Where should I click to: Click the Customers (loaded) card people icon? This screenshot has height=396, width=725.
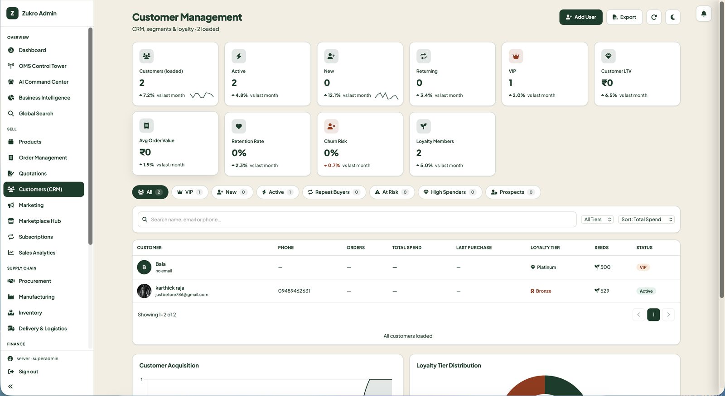[x=146, y=56]
